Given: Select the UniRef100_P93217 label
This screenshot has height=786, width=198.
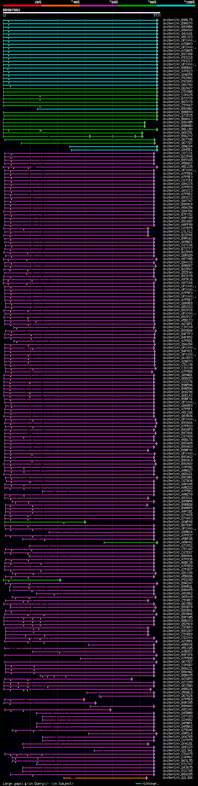Looking at the screenshot, I should 178,61.
